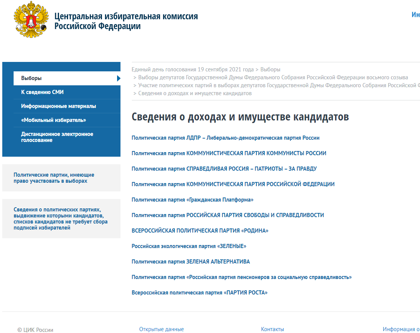Open К сведению СМИ menu item
420x333 pixels.
click(x=67, y=92)
